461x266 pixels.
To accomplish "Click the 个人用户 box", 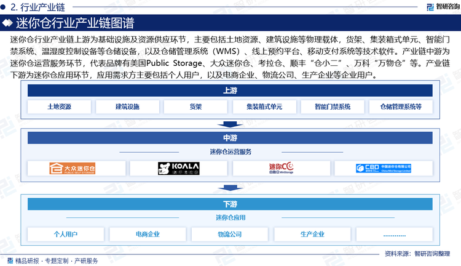I will click(66, 234).
